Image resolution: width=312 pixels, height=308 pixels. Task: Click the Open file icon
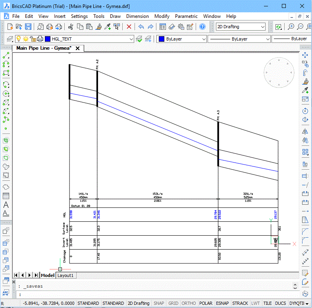coord(19,27)
